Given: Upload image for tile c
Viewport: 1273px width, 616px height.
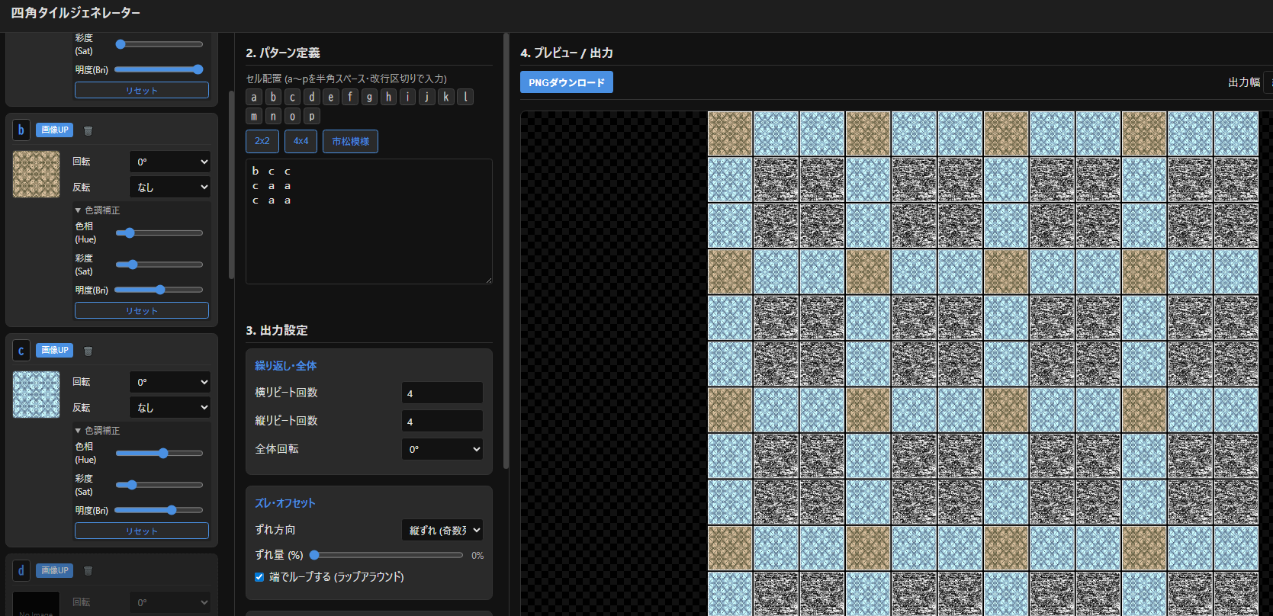Looking at the screenshot, I should coord(54,350).
